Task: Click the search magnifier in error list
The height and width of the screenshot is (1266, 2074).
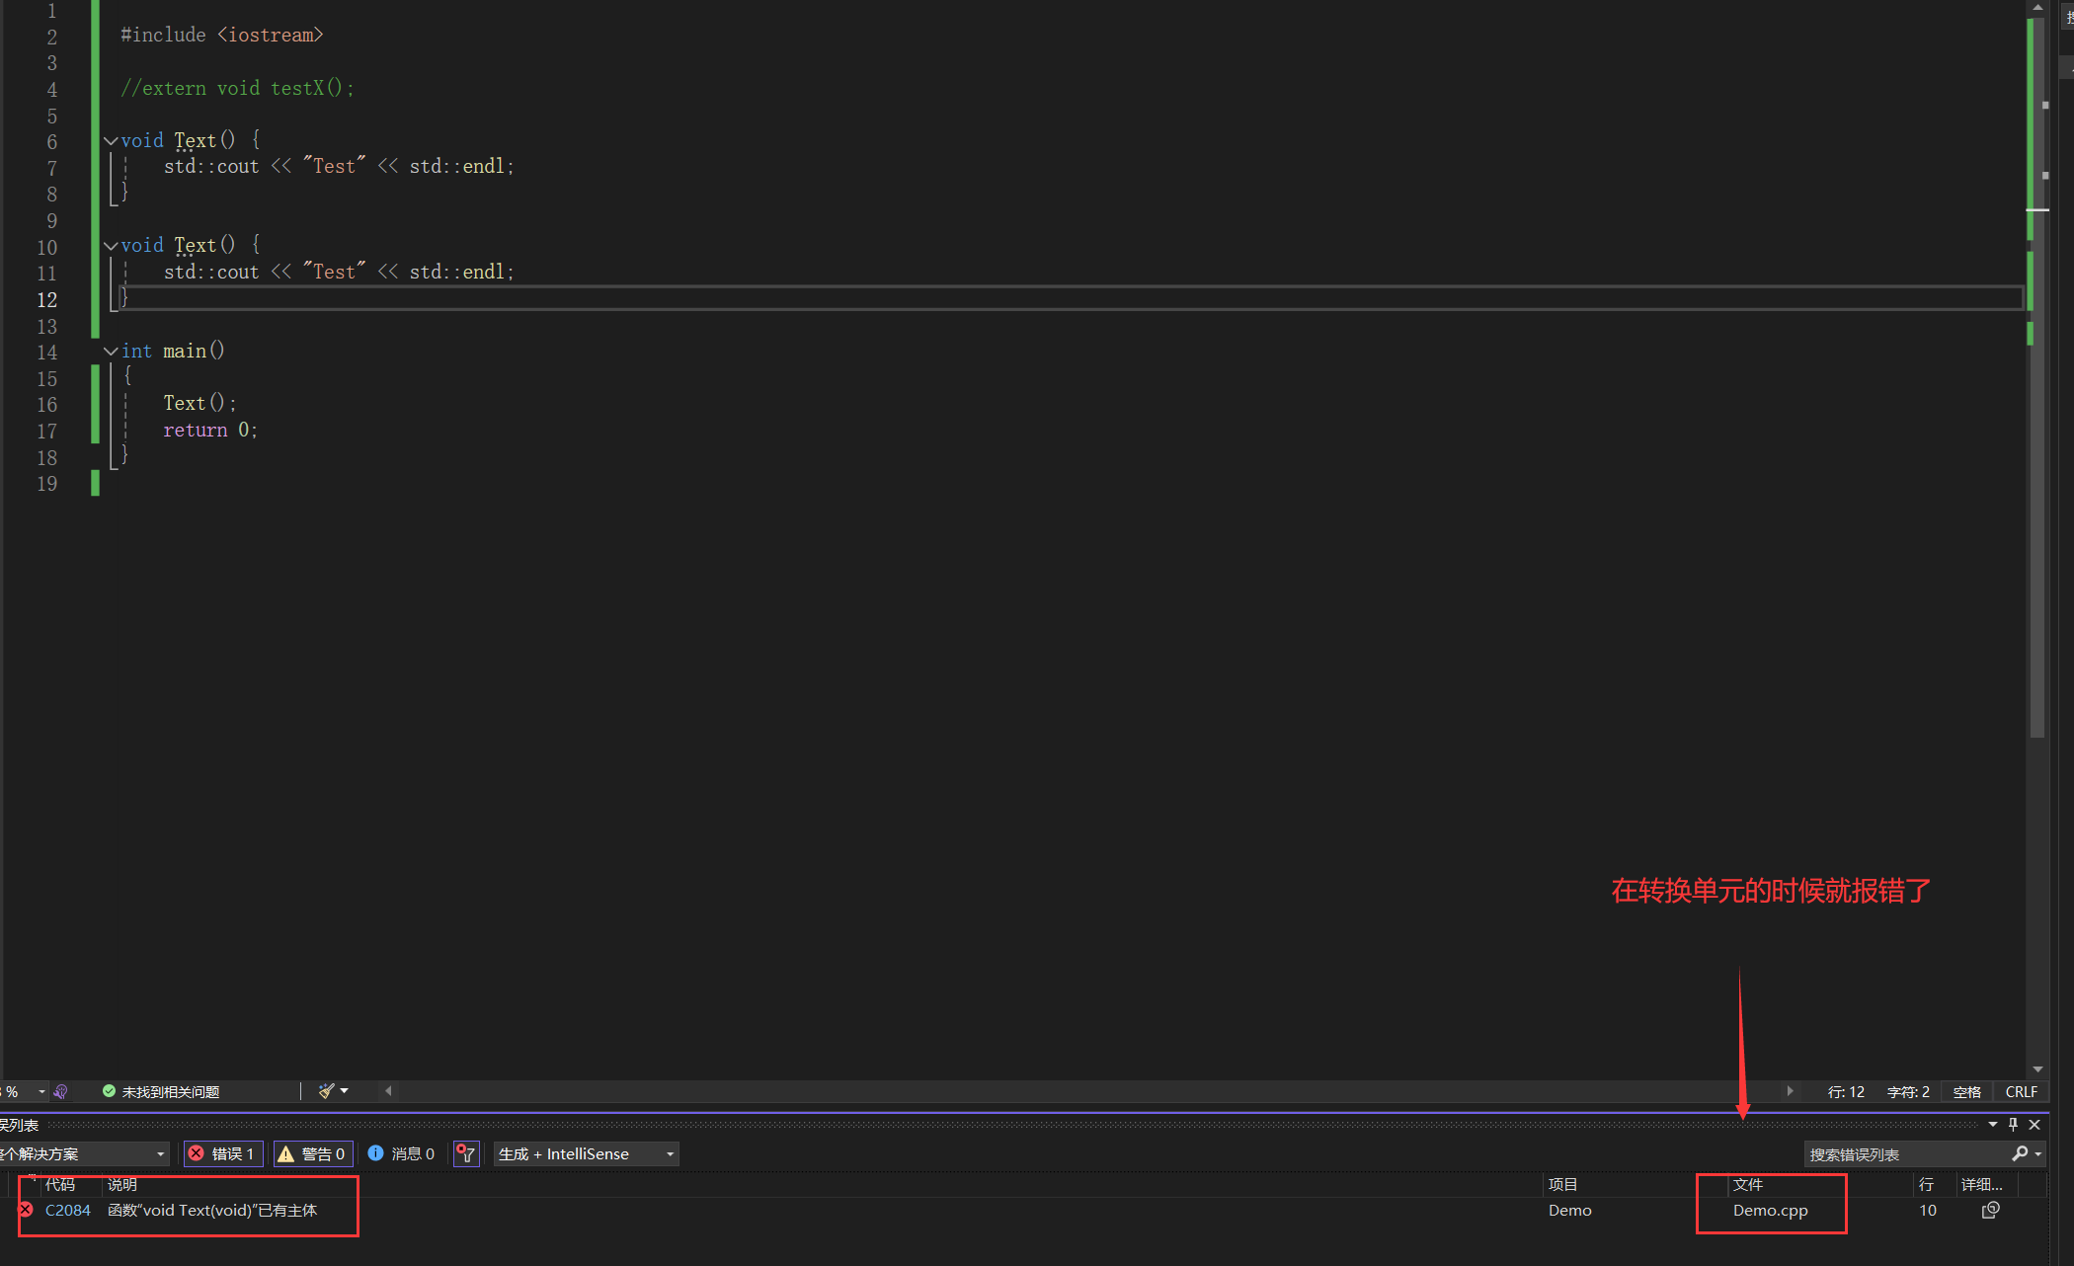Action: pos(2019,1153)
